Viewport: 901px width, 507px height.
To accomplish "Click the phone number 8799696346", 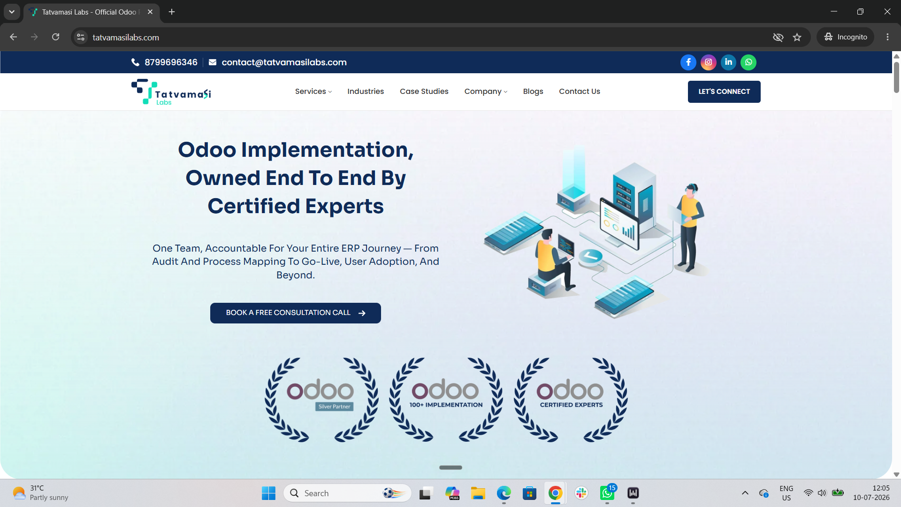I will pos(171,62).
